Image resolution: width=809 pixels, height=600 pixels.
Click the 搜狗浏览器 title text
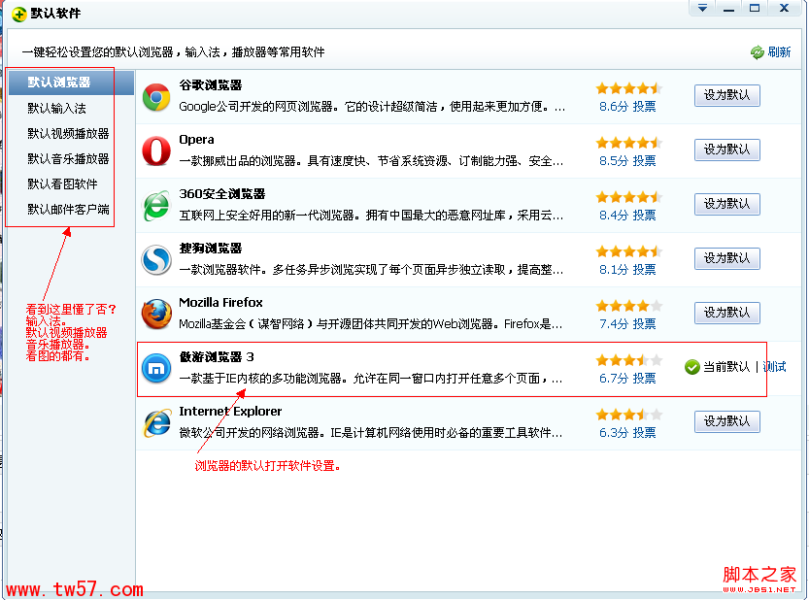tap(211, 249)
